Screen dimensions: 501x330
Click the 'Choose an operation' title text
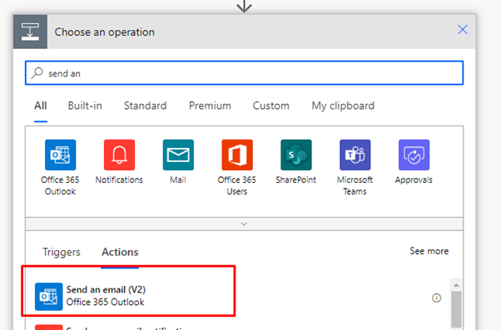(x=105, y=32)
